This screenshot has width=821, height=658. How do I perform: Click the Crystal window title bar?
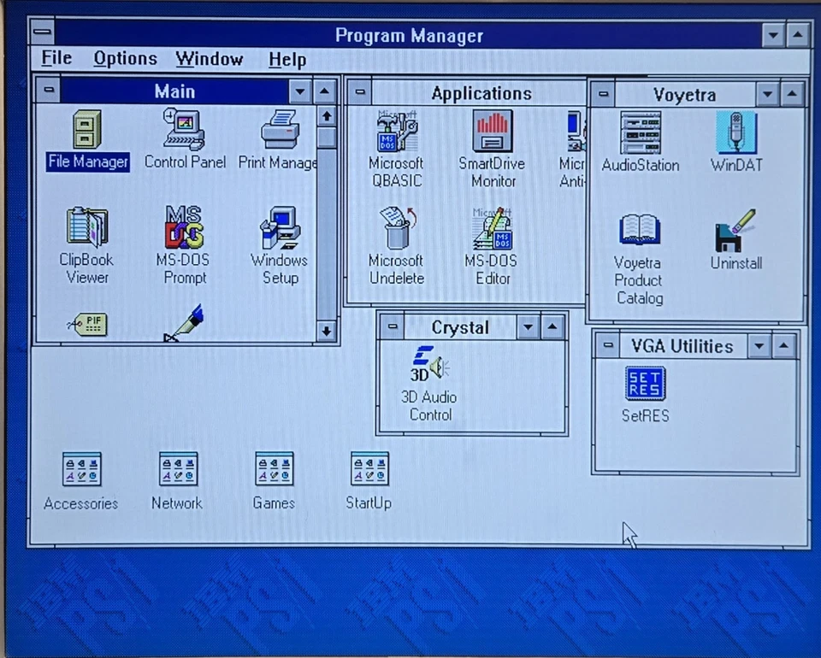(x=460, y=327)
